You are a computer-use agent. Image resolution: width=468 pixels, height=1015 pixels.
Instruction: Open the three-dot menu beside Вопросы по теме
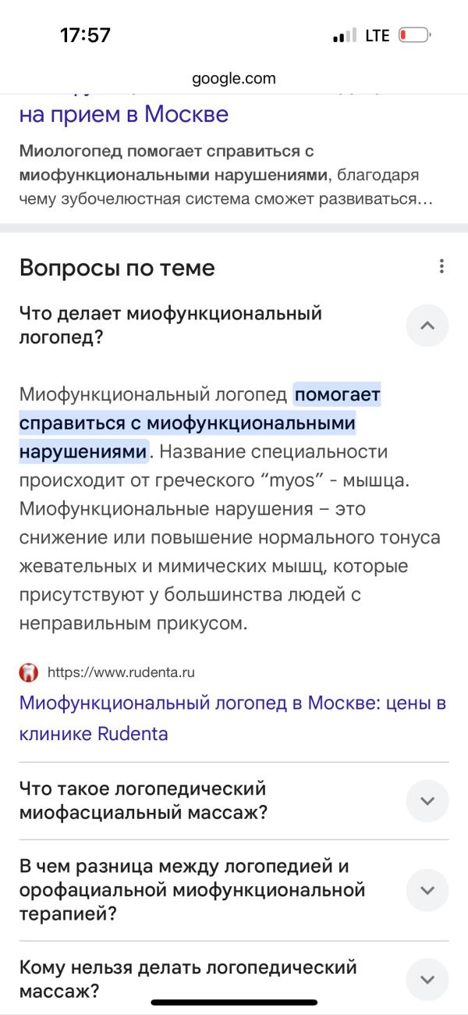pyautogui.click(x=441, y=266)
